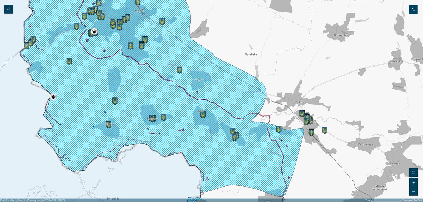This screenshot has width=423, height=202.
Task: Open the map search tool
Action: (8, 9)
